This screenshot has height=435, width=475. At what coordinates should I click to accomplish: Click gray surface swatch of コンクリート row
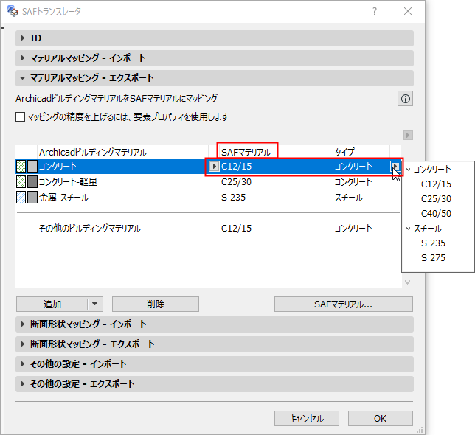pyautogui.click(x=32, y=166)
